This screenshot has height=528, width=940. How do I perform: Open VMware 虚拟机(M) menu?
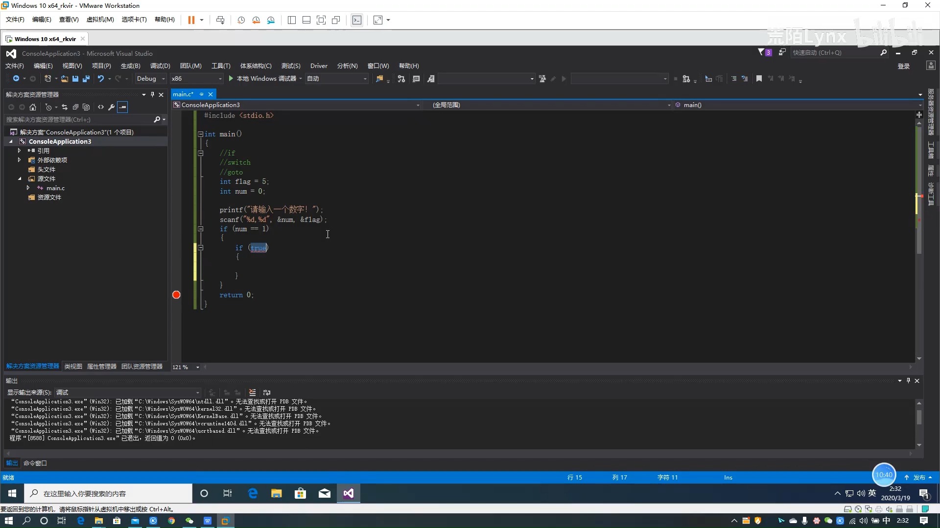tap(100, 20)
